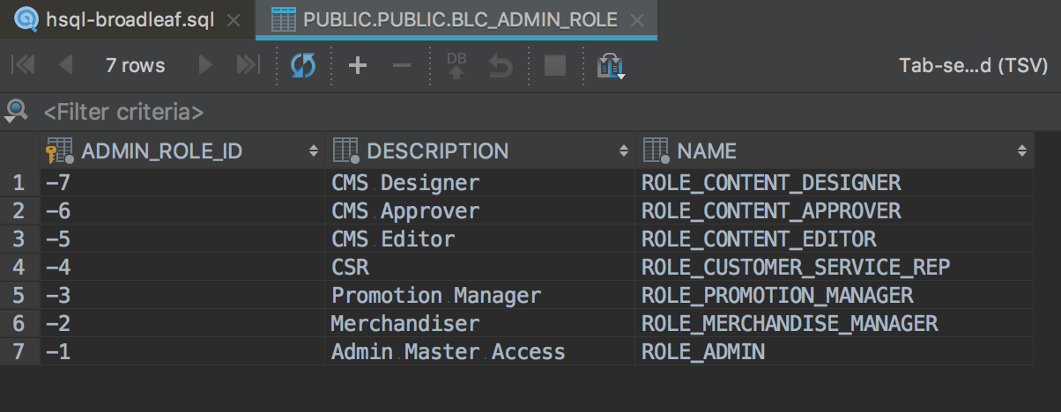Select the ROLE_CONTENT_DESIGNER cell
The image size is (1061, 412).
point(835,183)
